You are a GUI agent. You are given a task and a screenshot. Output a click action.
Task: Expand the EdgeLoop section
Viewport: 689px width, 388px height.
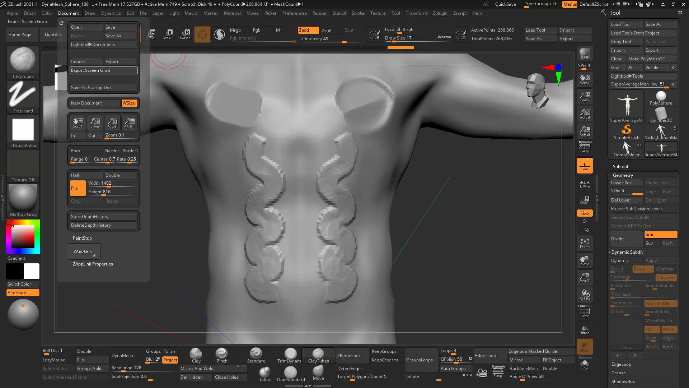pyautogui.click(x=621, y=364)
